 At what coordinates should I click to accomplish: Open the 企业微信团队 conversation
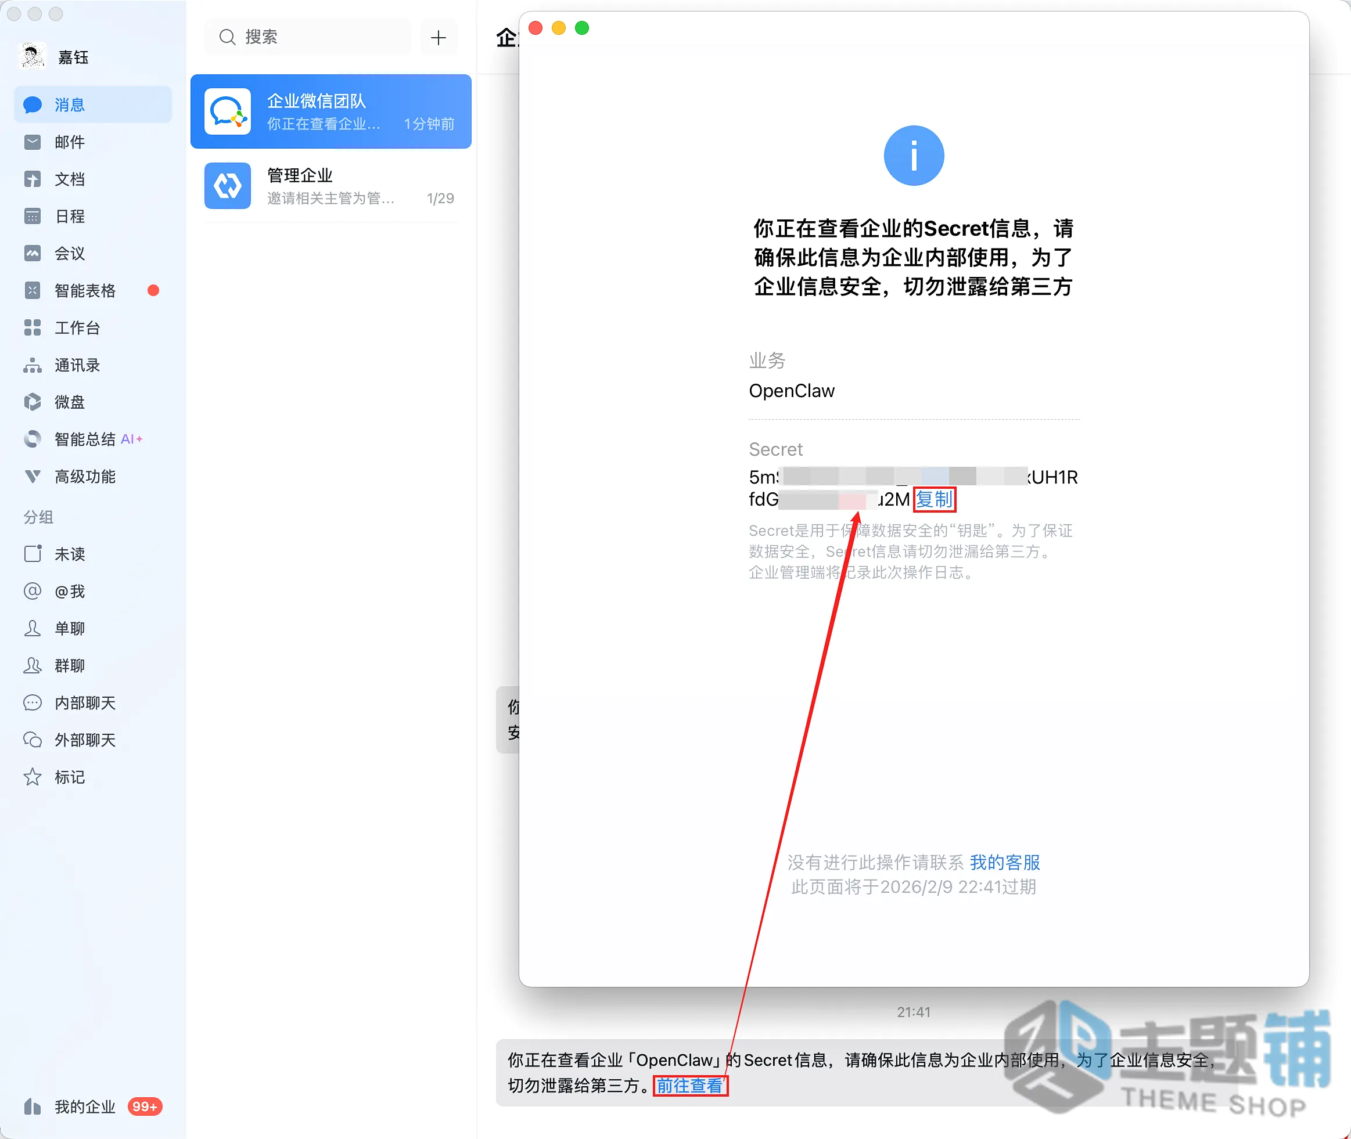pyautogui.click(x=331, y=111)
